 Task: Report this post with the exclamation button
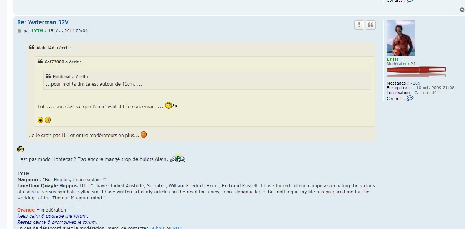coord(359,25)
